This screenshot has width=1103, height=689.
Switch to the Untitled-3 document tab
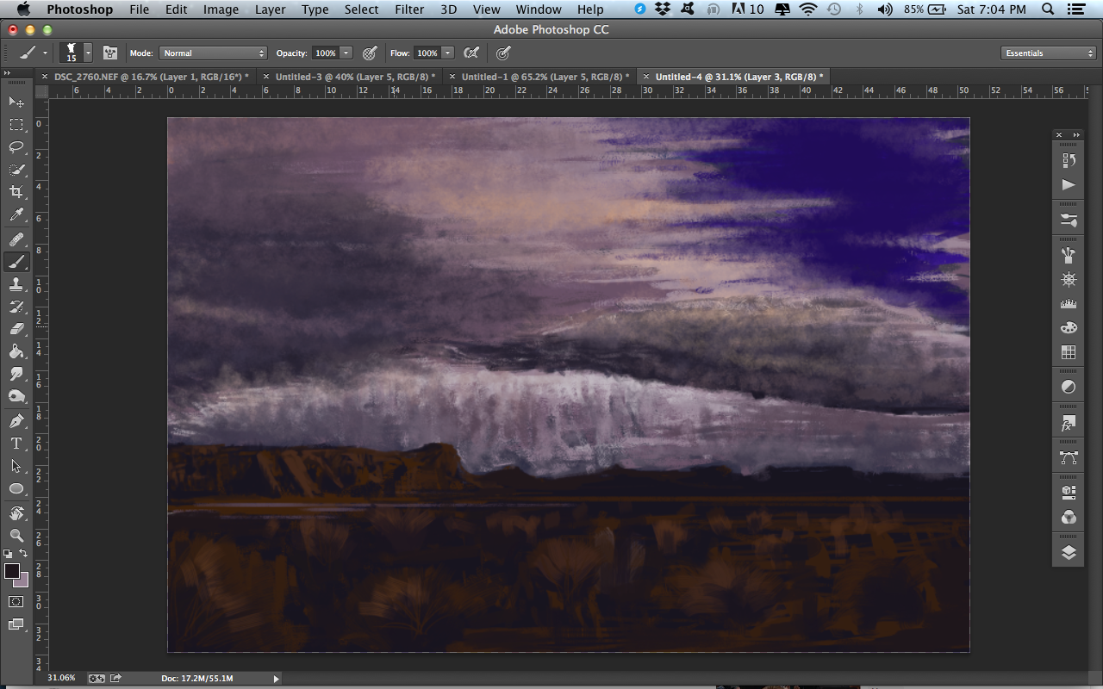355,77
